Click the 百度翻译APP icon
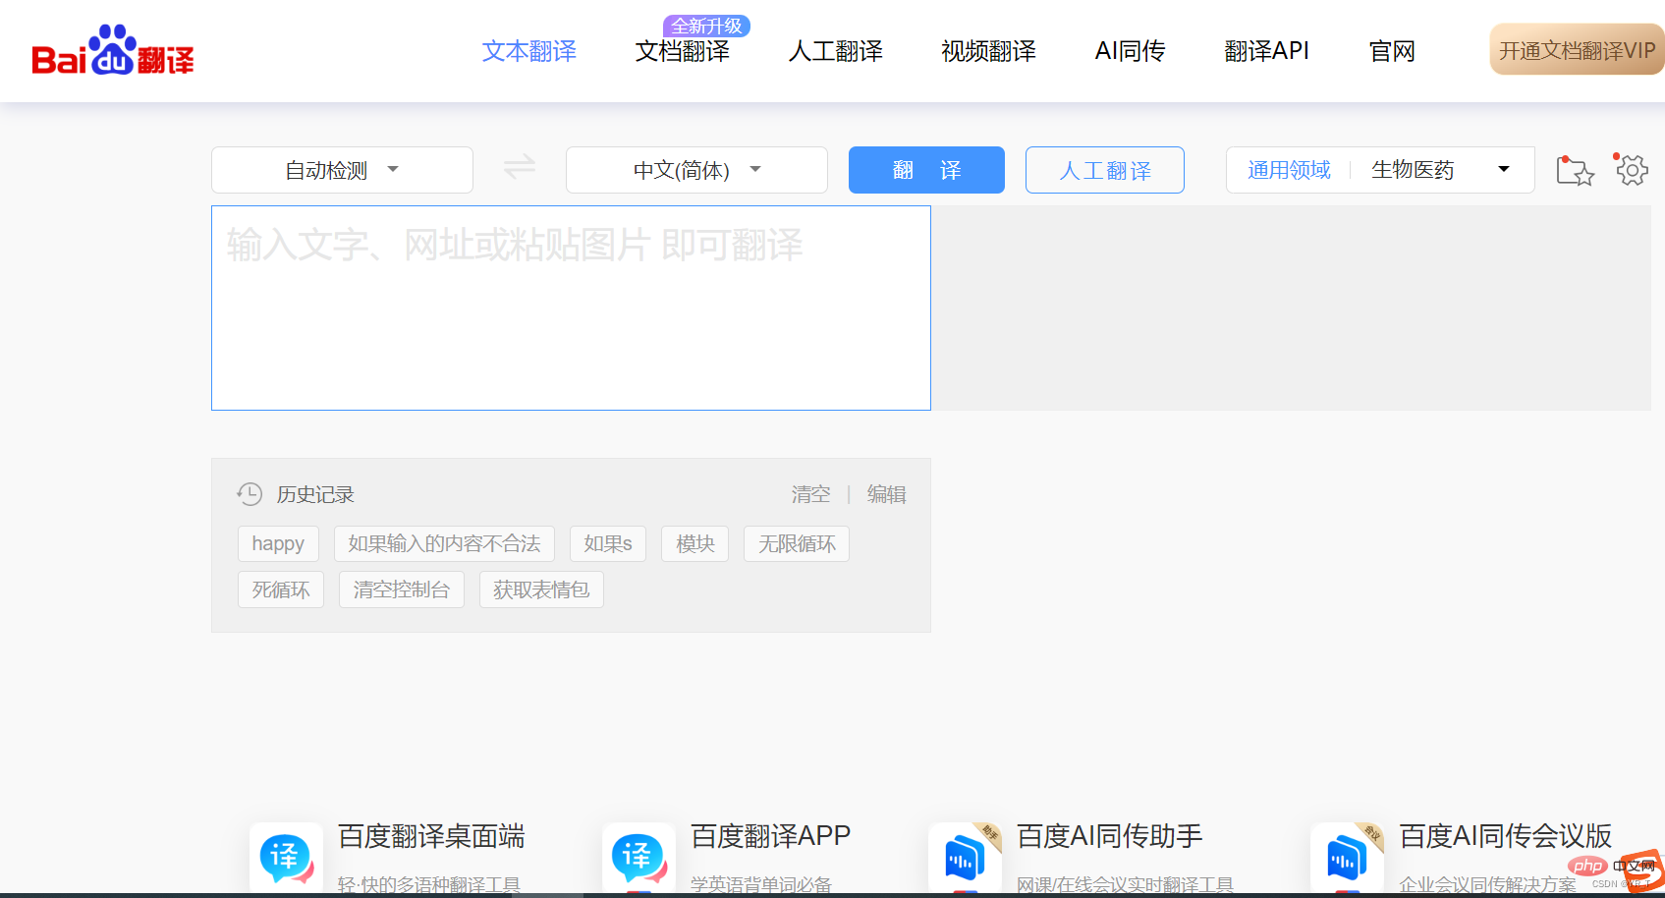Viewport: 1665px width, 898px height. point(638,858)
